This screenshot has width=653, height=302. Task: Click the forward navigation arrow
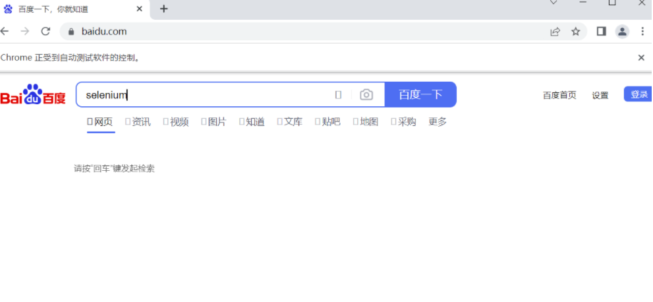(25, 31)
